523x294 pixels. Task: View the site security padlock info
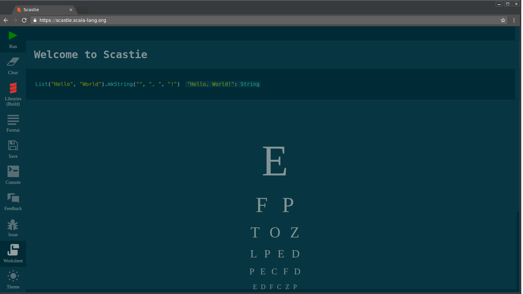point(35,20)
